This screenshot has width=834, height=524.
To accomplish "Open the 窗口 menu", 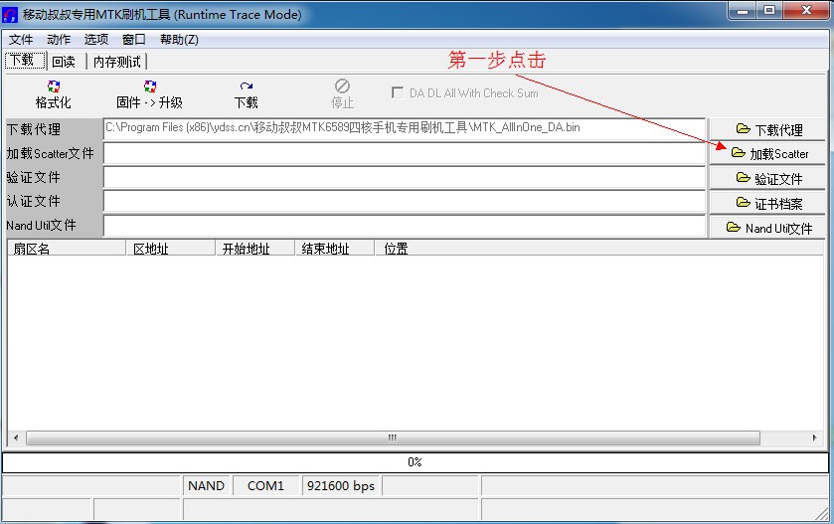I will pos(133,40).
